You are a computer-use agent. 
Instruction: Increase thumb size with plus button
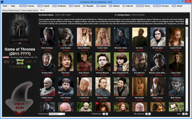click(x=107, y=114)
